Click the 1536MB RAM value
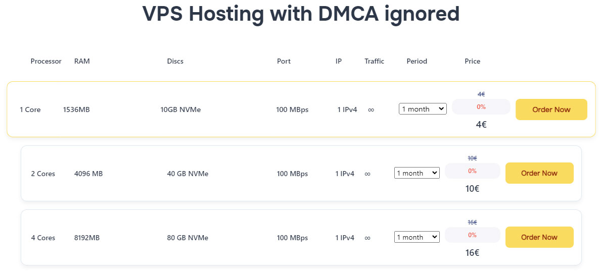601x275 pixels. (x=76, y=110)
